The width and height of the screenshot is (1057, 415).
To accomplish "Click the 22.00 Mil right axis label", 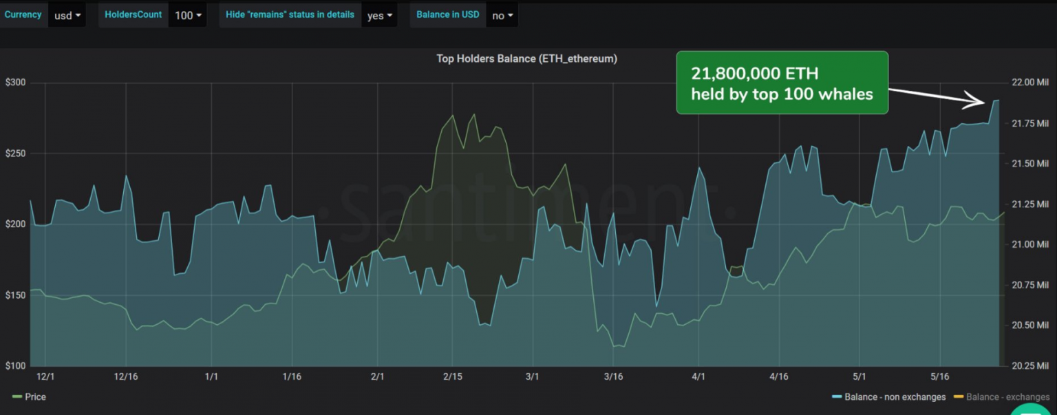I will click(1029, 83).
